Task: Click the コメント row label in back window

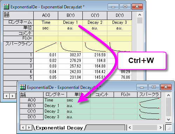Action: tap(19, 33)
